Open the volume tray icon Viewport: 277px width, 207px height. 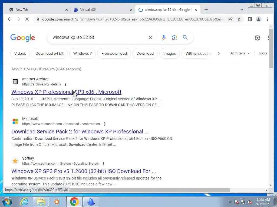click(250, 202)
